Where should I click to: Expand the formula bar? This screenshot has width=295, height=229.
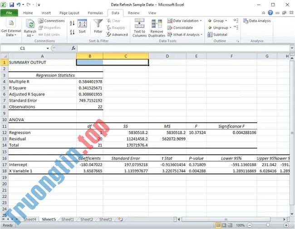(x=292, y=48)
